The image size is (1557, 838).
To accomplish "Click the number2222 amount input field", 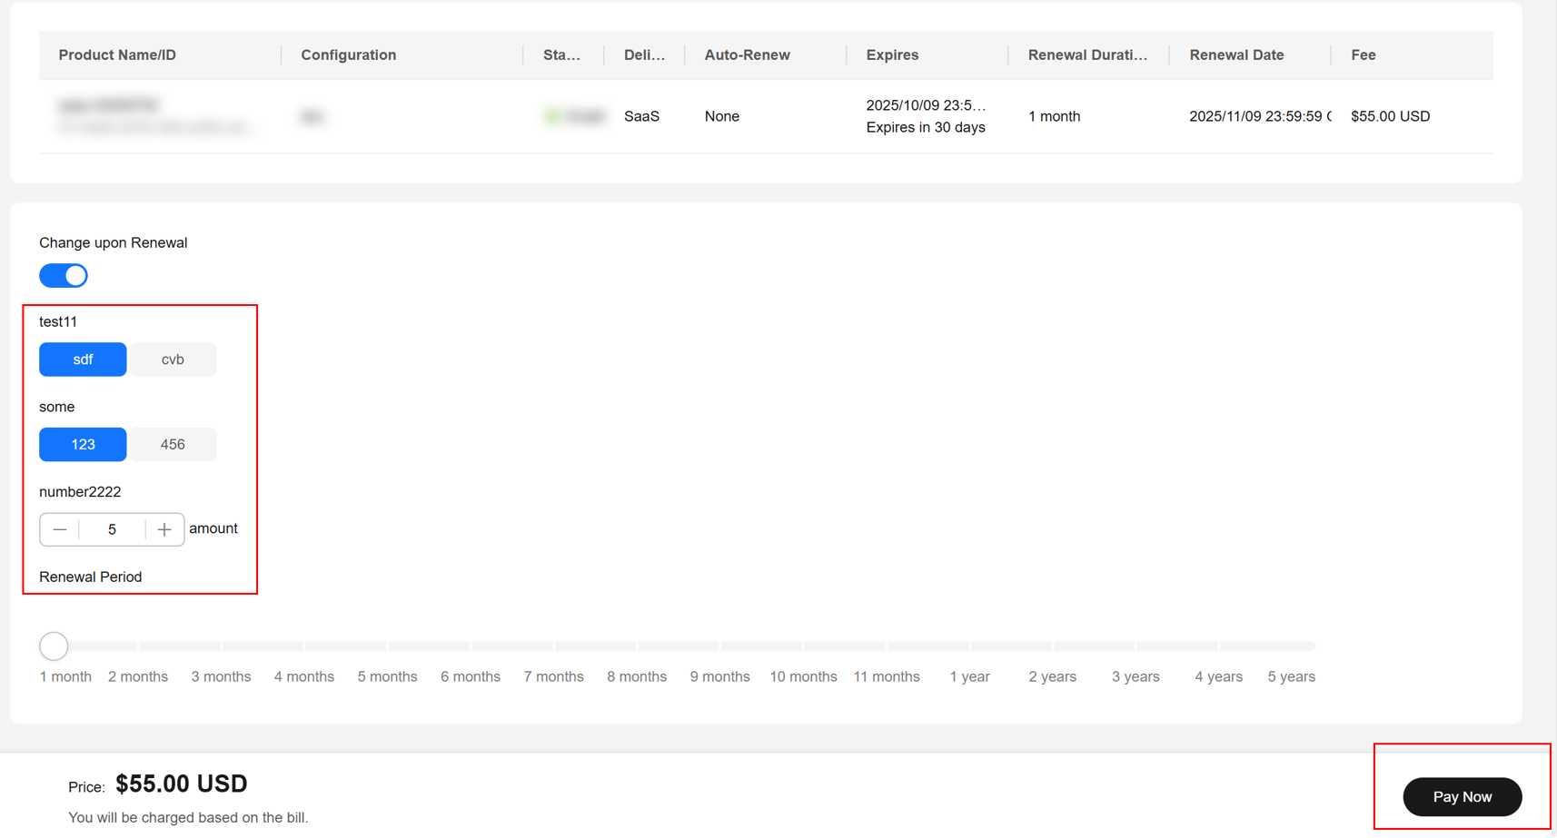I will coord(112,529).
